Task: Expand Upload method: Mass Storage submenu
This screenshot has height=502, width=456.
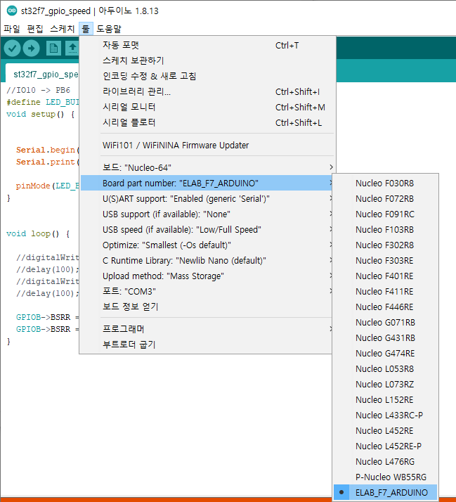Action: (208, 276)
